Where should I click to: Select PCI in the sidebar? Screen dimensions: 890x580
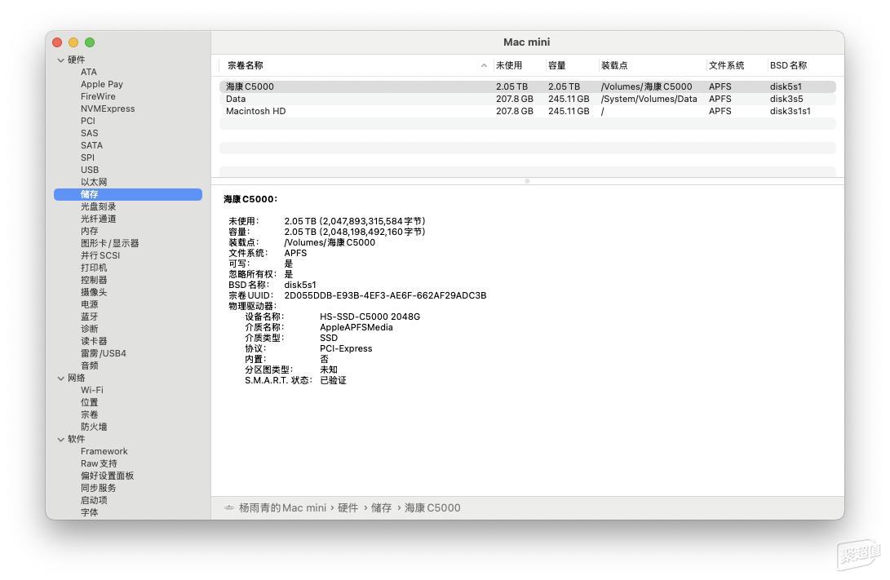coord(88,121)
